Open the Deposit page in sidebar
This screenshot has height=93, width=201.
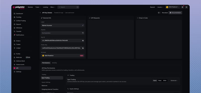(18, 24)
